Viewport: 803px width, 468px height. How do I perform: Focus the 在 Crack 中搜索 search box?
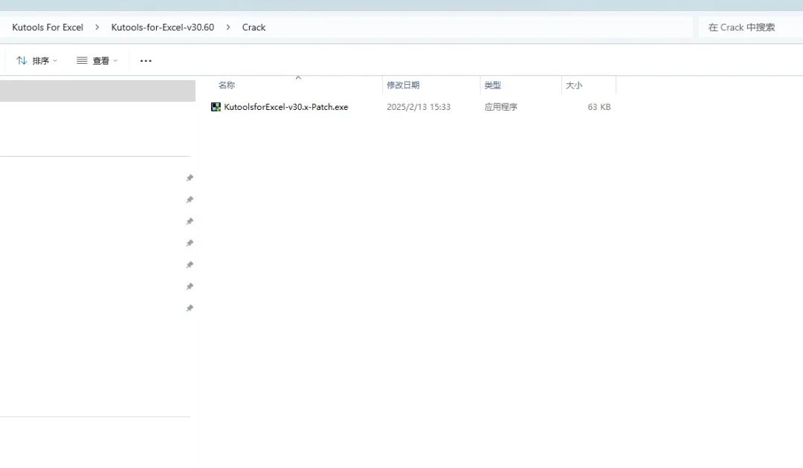(751, 27)
